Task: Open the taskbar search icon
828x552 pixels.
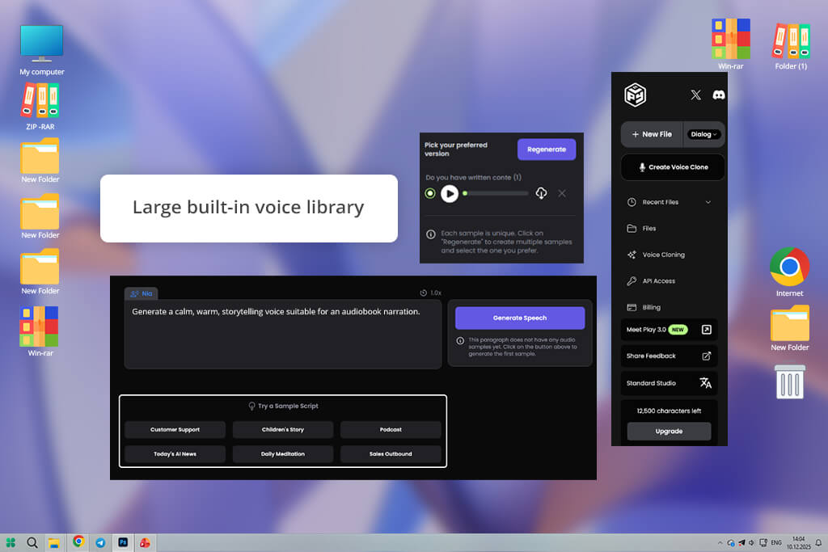Action: [32, 542]
